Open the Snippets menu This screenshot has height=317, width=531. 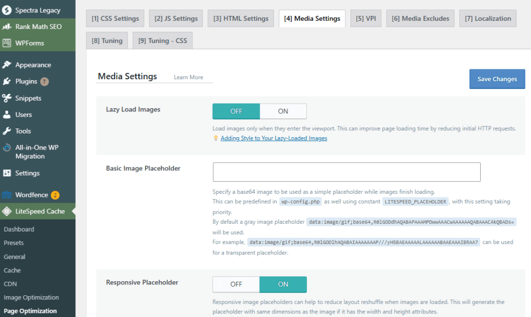(37, 98)
